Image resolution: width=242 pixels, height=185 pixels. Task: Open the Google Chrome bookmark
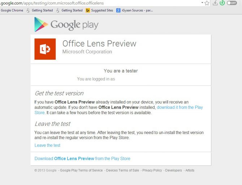tap(12, 10)
